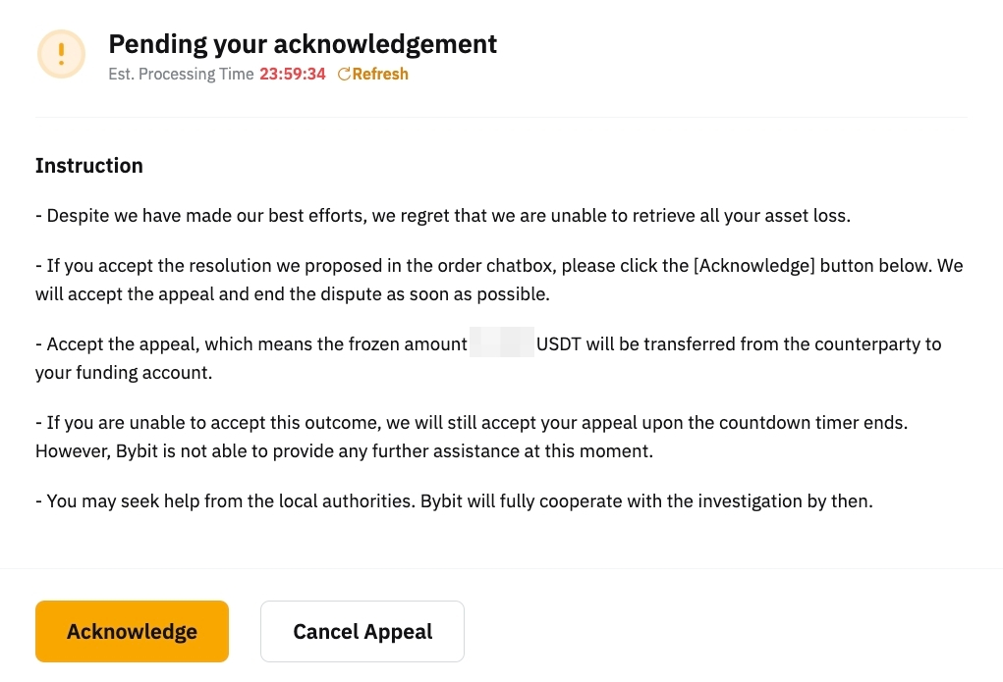The height and width of the screenshot is (682, 1003).
Task: Click the orange Acknowledge button
Action: pos(132,632)
